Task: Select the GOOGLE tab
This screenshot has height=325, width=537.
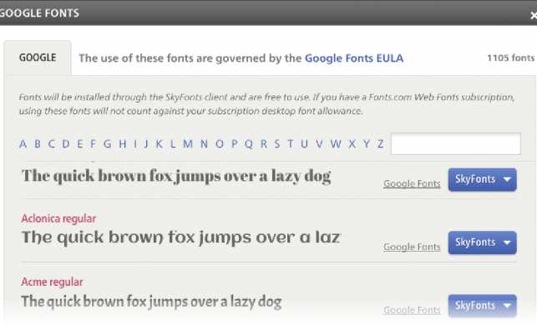Action: point(38,57)
